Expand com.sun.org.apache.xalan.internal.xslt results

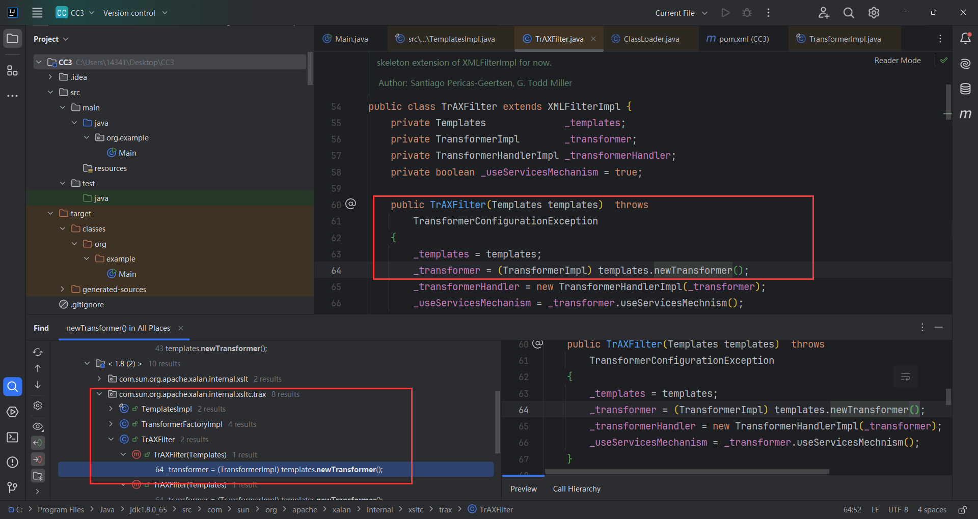(99, 379)
